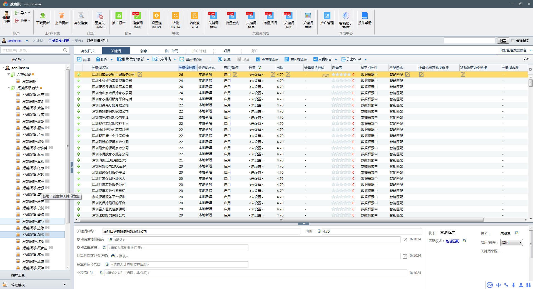Collapse the senlinsem account tree node
The height and width of the screenshot is (289, 533).
pos(3,68)
